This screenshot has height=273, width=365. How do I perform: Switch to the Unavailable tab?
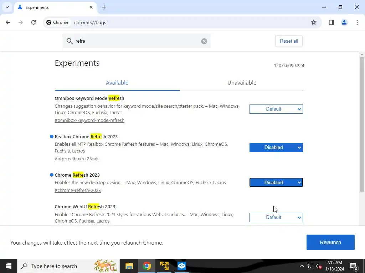point(242,83)
